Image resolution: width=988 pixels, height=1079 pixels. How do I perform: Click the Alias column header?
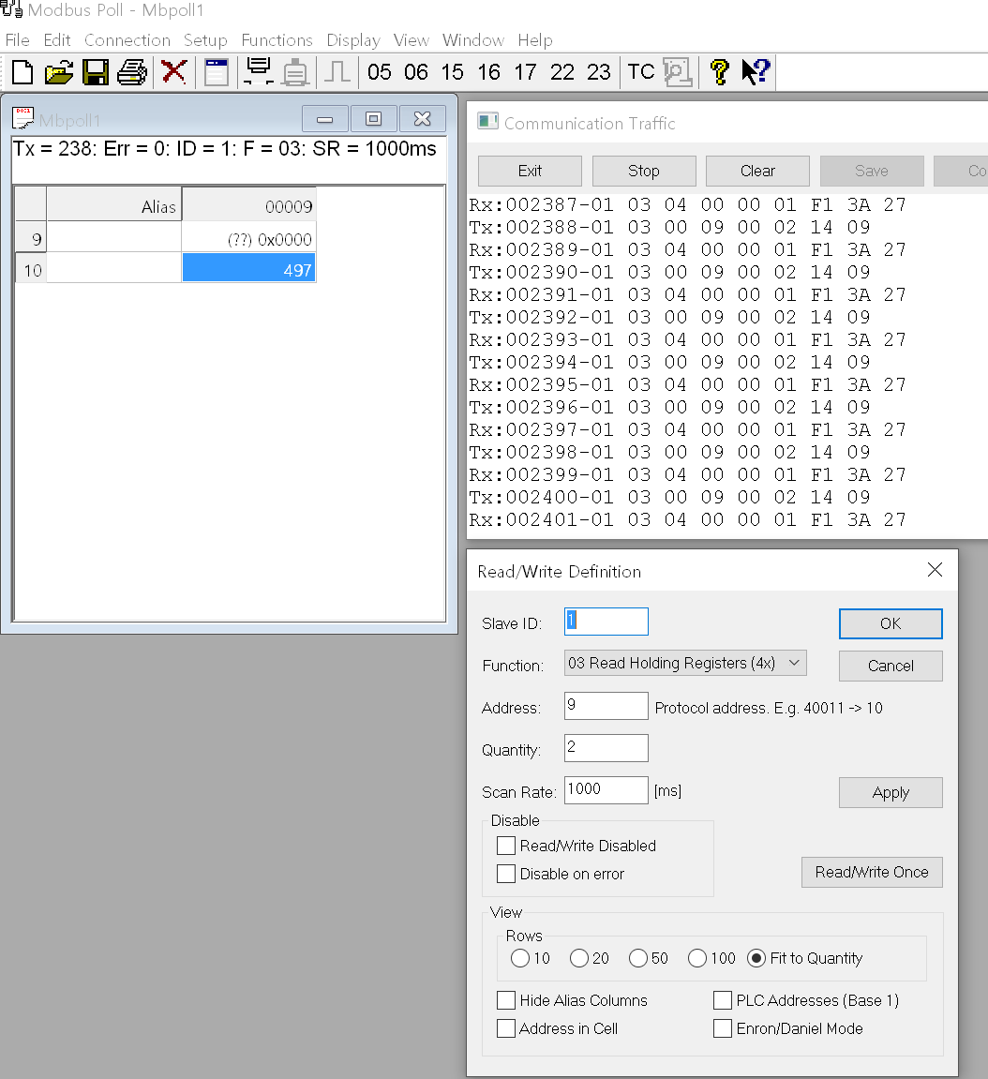coord(114,205)
